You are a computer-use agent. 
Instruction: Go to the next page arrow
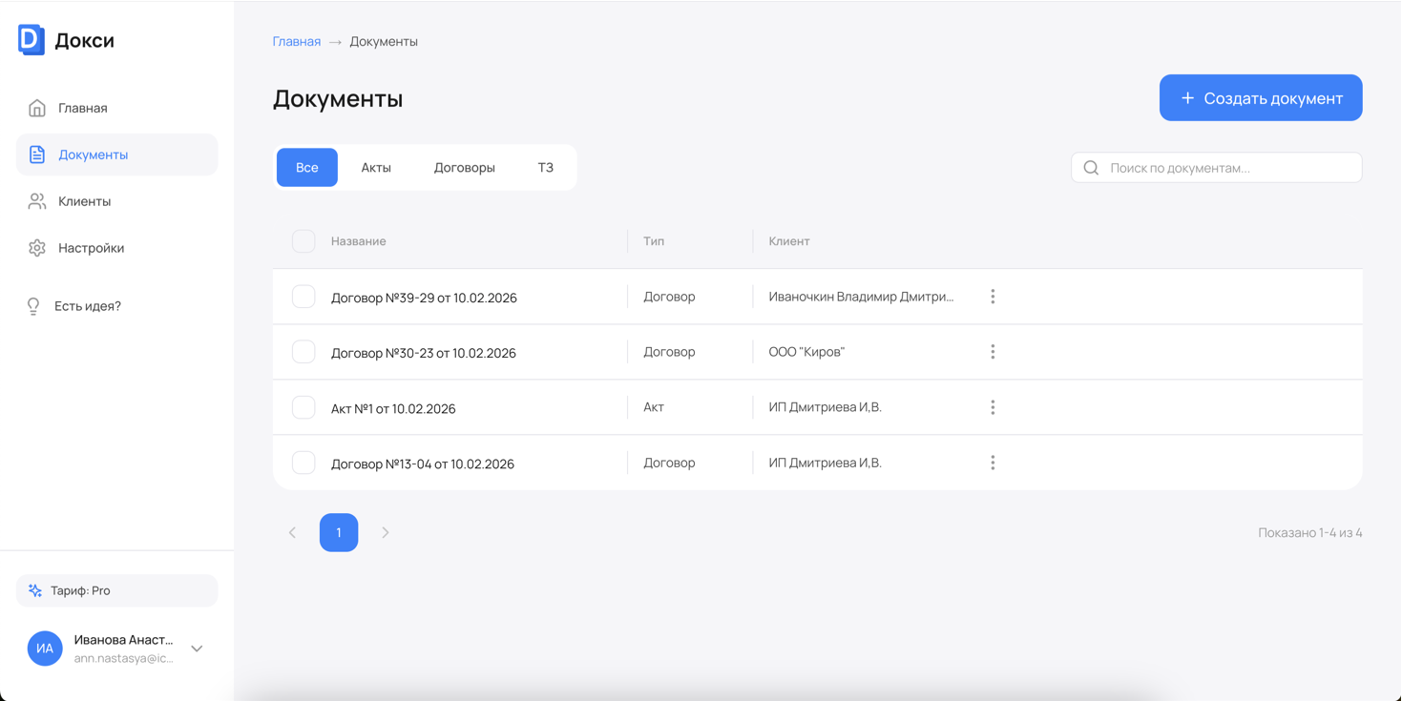(386, 532)
